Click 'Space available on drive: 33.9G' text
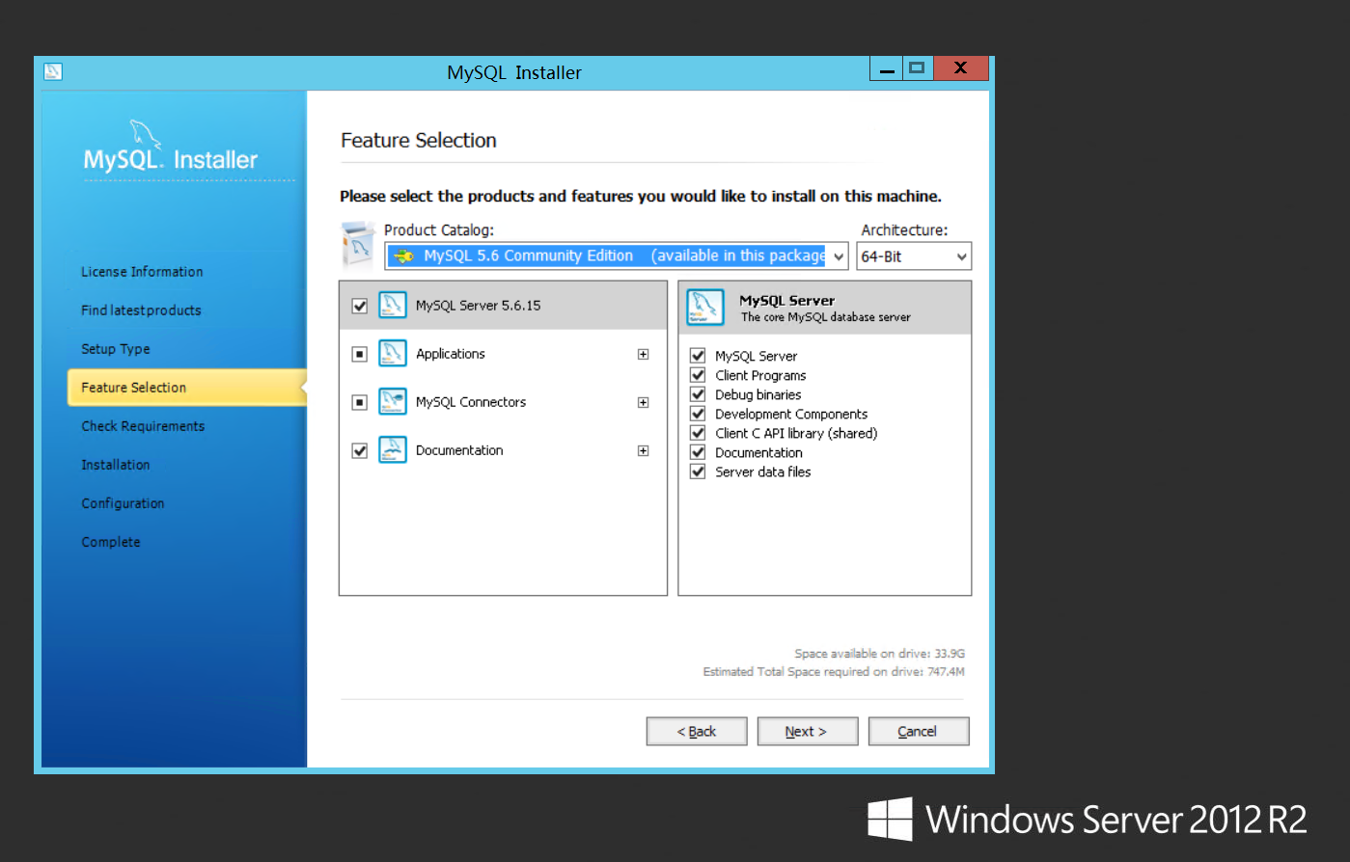This screenshot has width=1350, height=862. [x=879, y=654]
